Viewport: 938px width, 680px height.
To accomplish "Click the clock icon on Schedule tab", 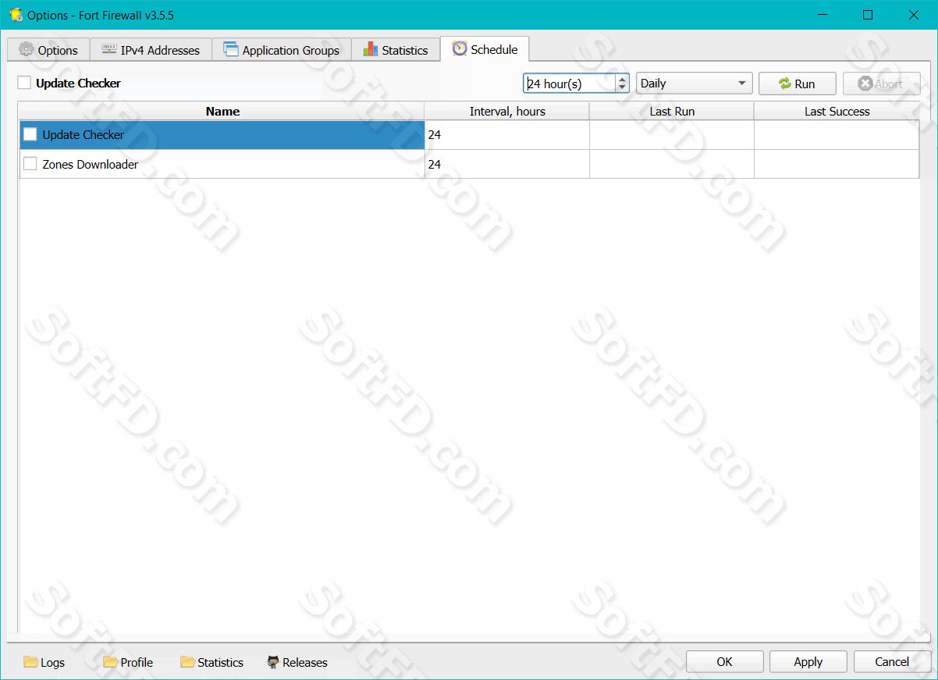I will click(x=460, y=48).
